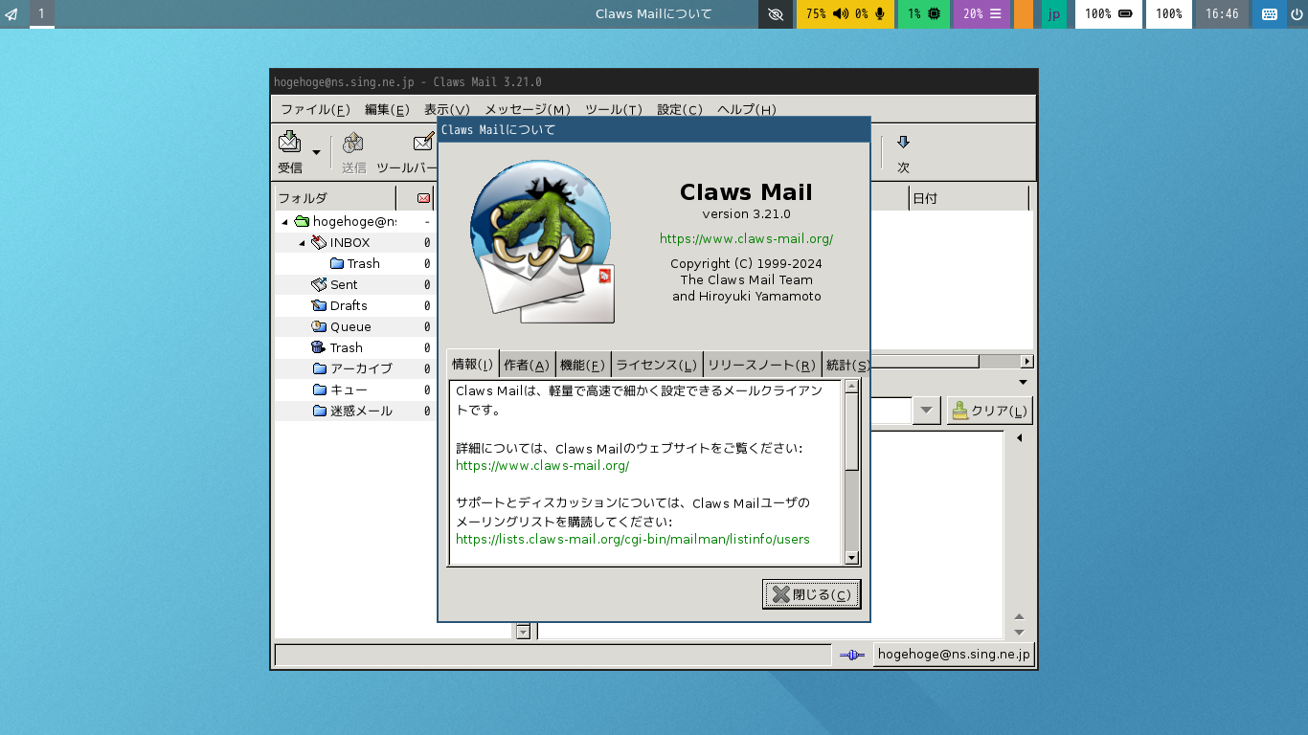The height and width of the screenshot is (735, 1308).
Task: Click the message list horizontal scrollbar right arrow
Action: coord(1026,362)
